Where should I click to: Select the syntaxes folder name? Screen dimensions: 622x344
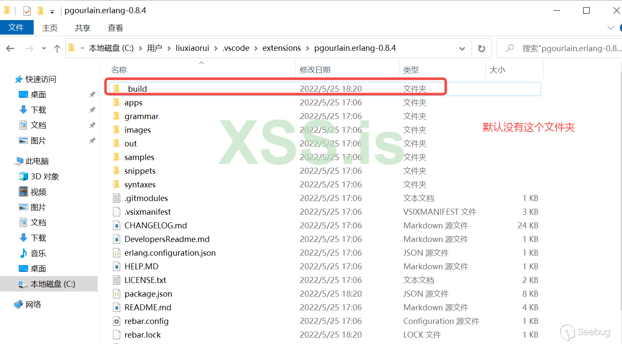click(x=140, y=184)
